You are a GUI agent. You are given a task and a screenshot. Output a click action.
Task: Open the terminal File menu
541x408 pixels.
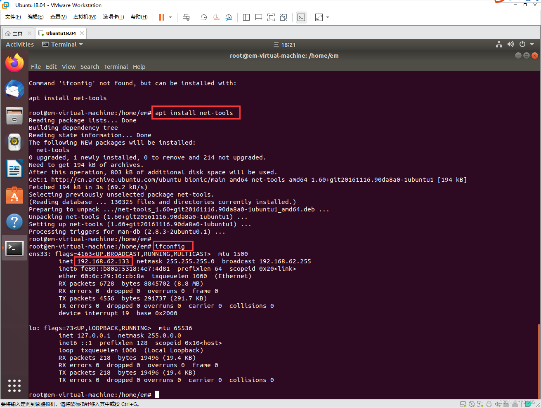(36, 67)
